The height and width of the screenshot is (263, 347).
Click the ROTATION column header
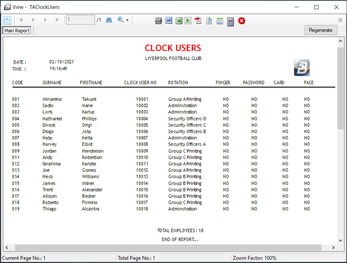[x=178, y=82]
